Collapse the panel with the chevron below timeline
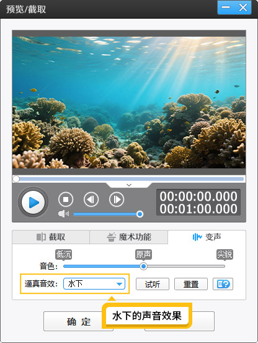The image size is (258, 343). 129,185
